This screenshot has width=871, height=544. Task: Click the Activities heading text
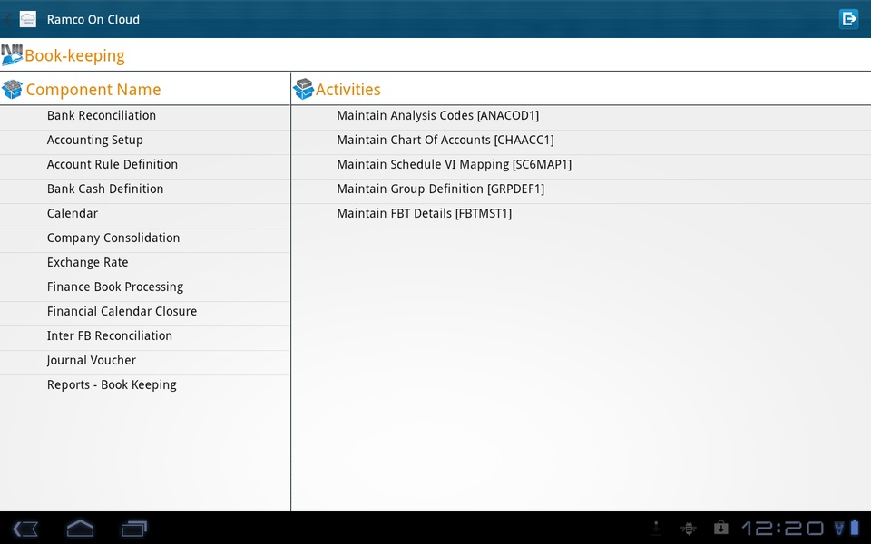point(348,90)
